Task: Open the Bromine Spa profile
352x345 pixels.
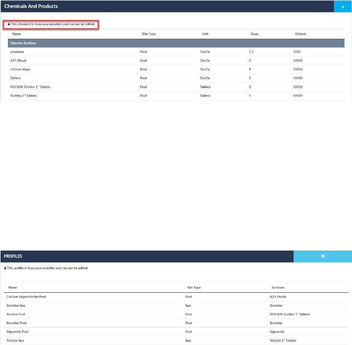Action: pyautogui.click(x=176, y=305)
